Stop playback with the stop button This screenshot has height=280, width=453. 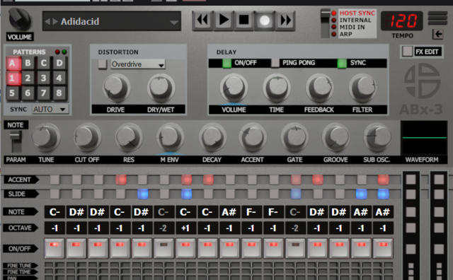[243, 21]
